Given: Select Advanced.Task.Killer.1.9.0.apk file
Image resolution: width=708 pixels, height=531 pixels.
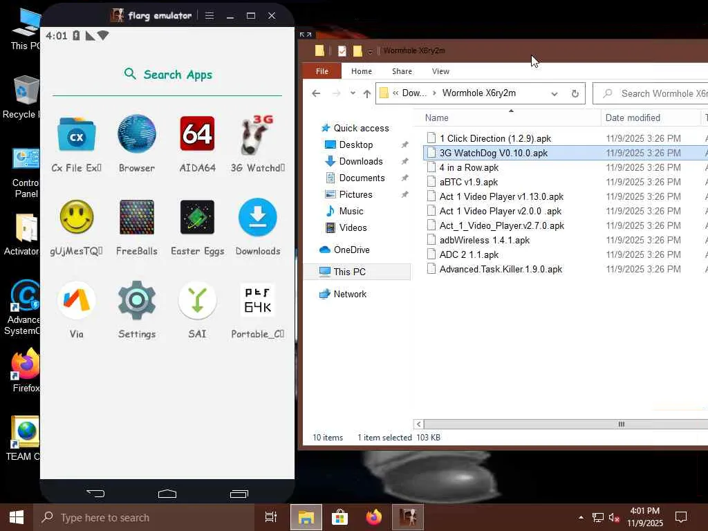Looking at the screenshot, I should coord(501,270).
